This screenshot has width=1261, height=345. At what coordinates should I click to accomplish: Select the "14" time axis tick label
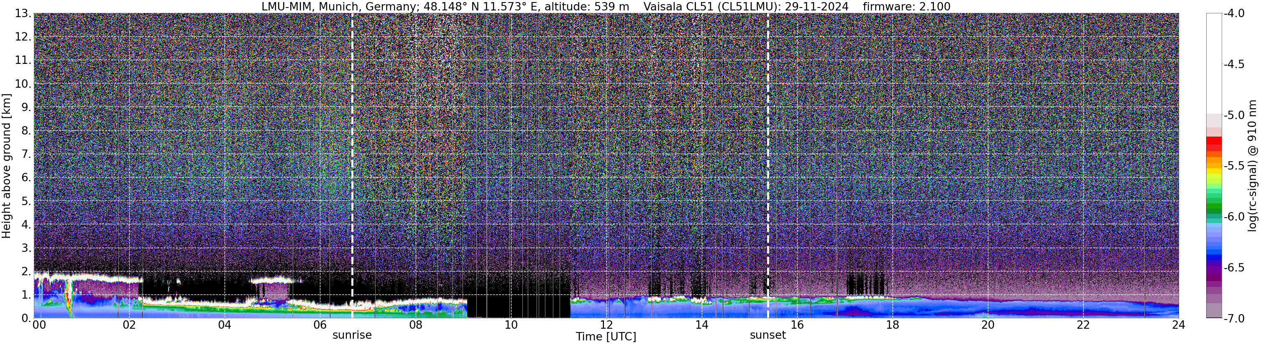tap(701, 325)
